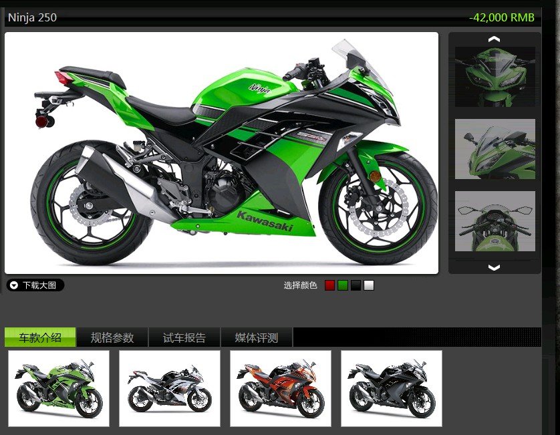Select the red color swatch
This screenshot has height=435, width=560.
click(x=329, y=285)
